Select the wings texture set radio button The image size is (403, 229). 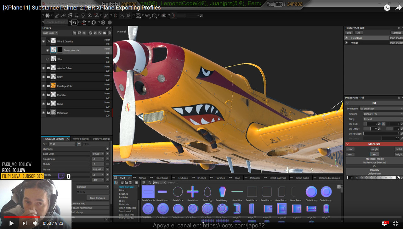click(x=346, y=42)
